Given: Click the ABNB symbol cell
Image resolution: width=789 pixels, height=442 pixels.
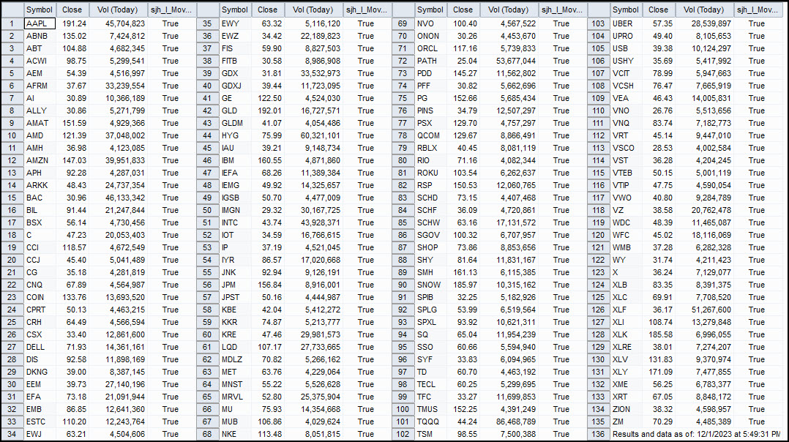Looking at the screenshot, I should click(x=40, y=36).
